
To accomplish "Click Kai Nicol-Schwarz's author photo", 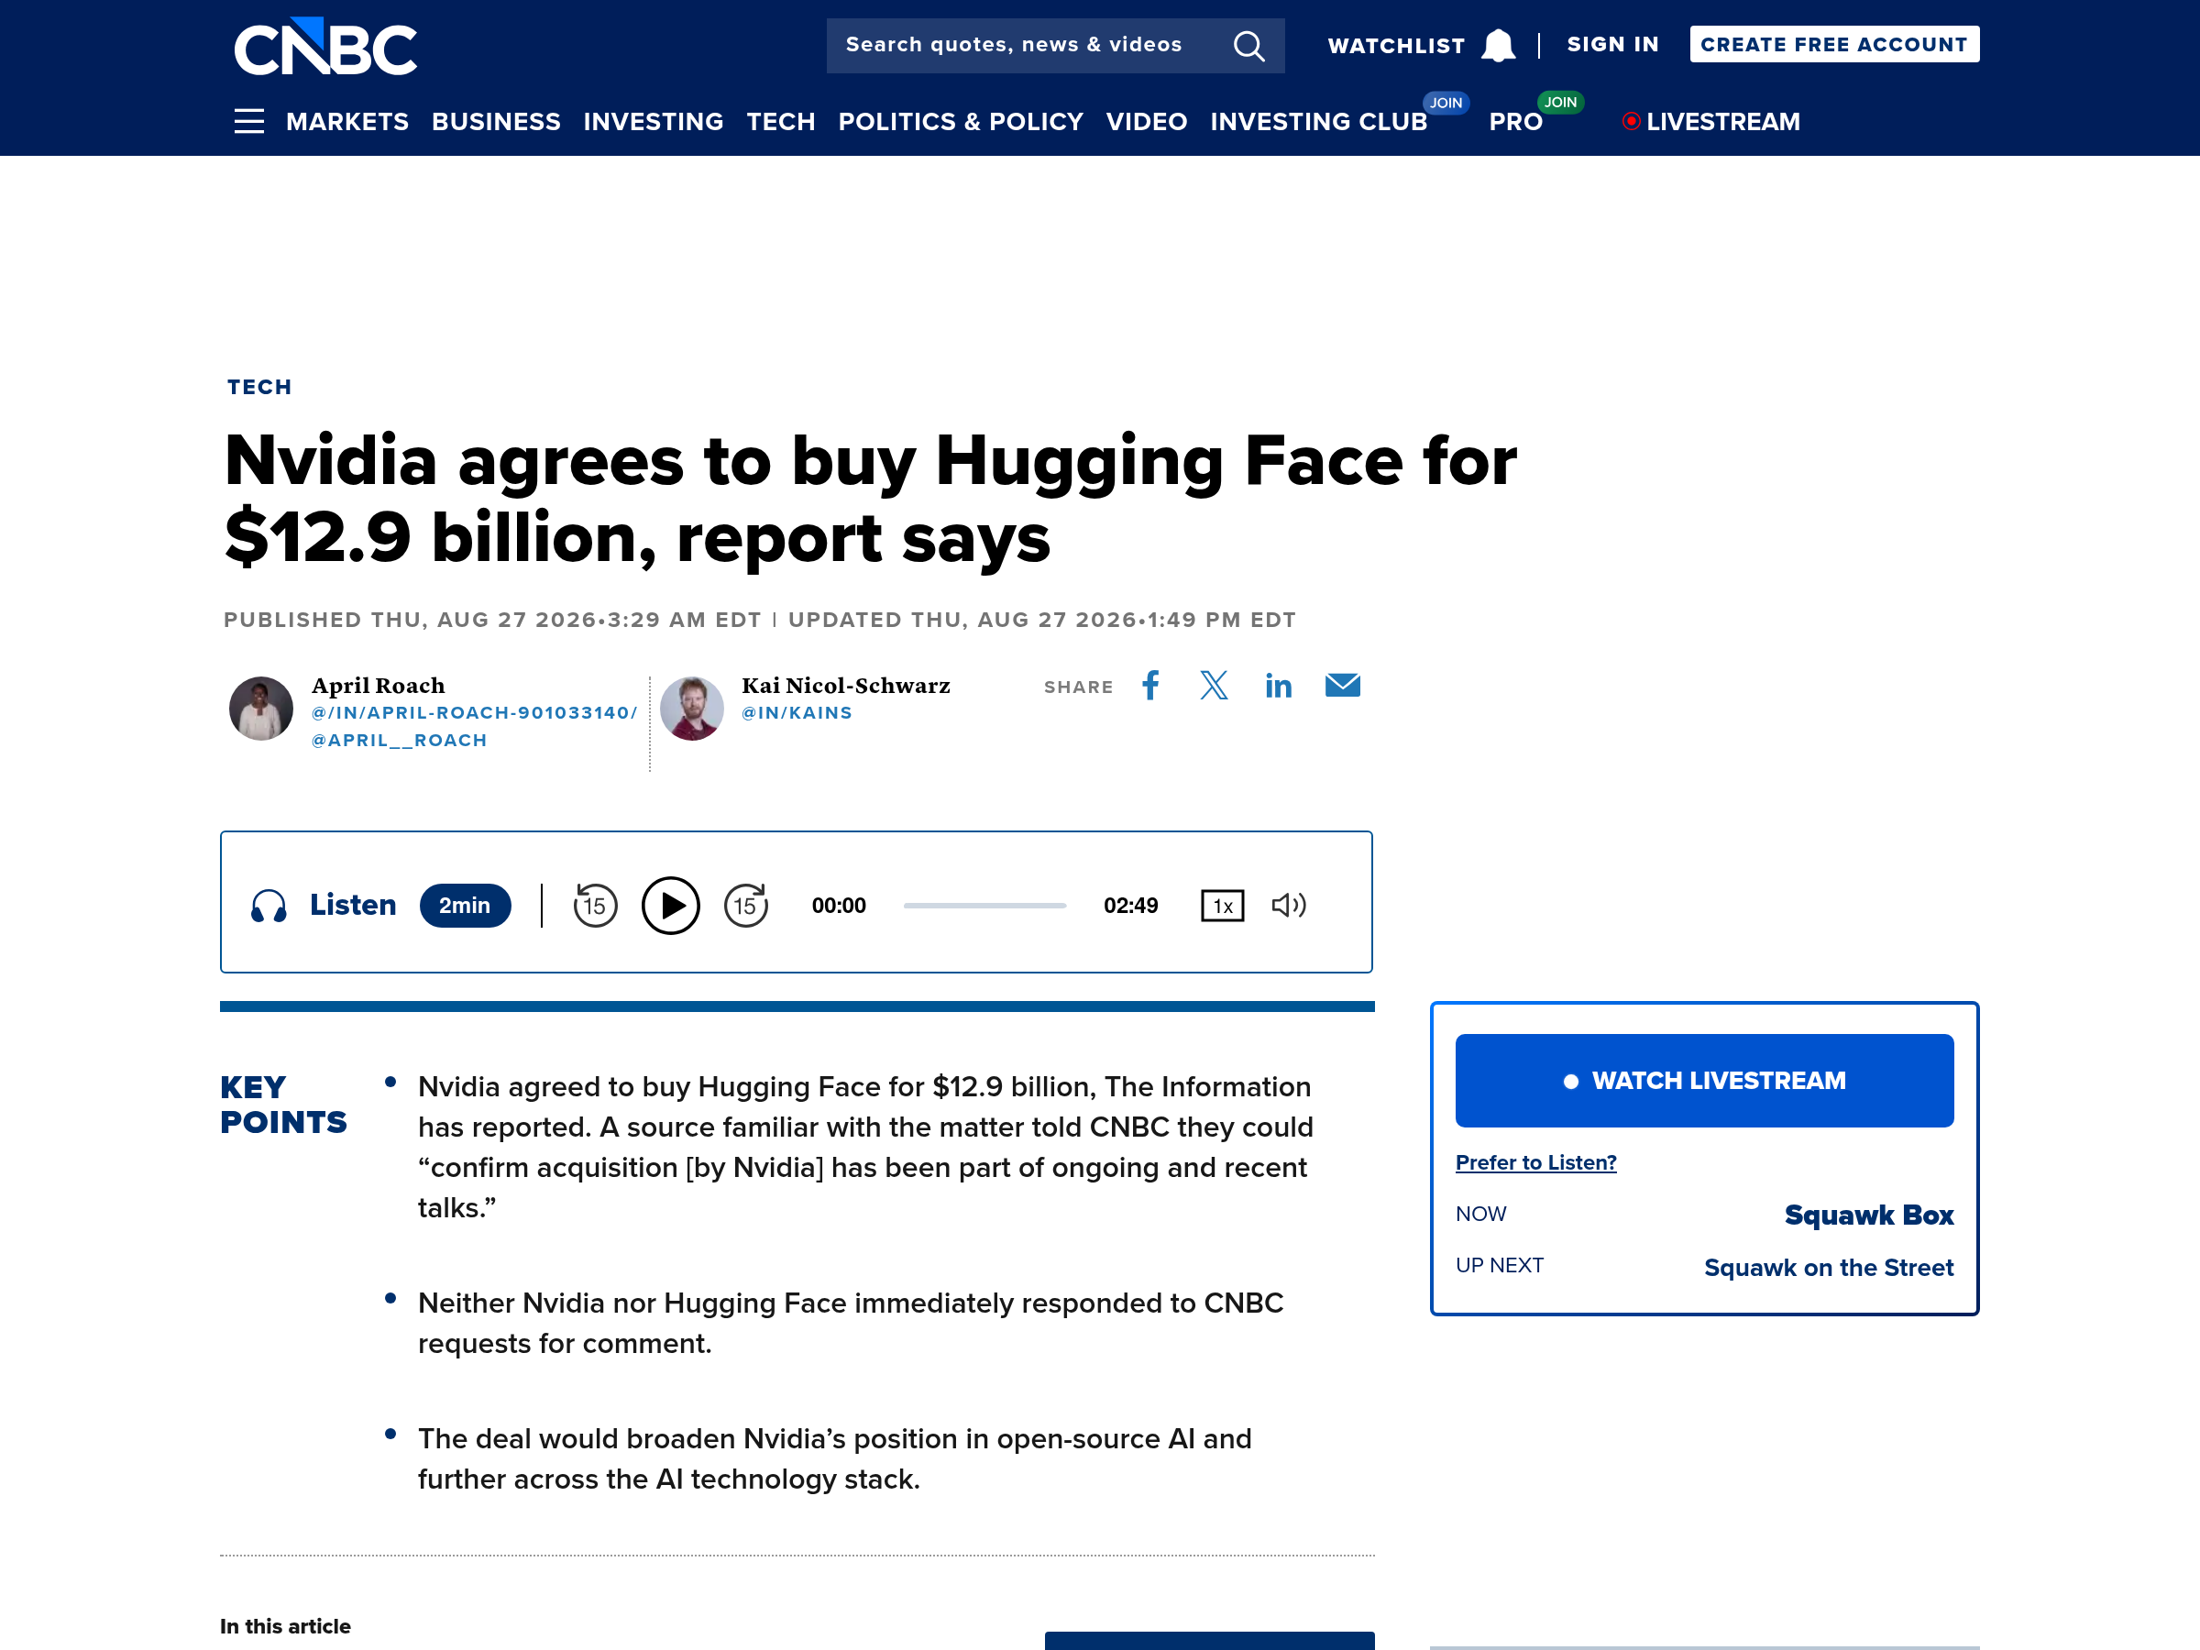I will tap(691, 709).
